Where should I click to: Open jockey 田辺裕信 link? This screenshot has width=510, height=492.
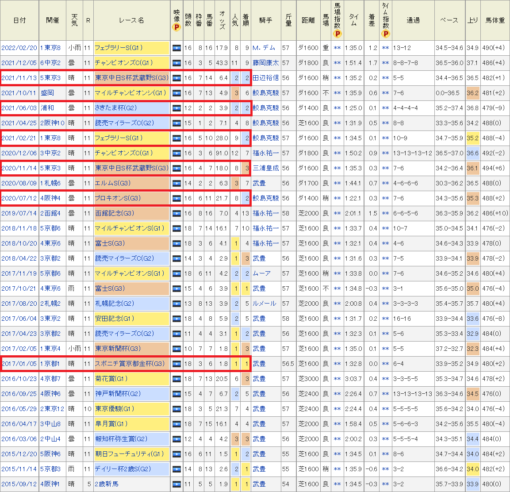pyautogui.click(x=266, y=78)
